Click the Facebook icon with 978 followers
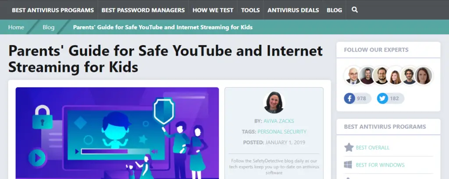The width and height of the screenshot is (449, 179). pos(349,98)
